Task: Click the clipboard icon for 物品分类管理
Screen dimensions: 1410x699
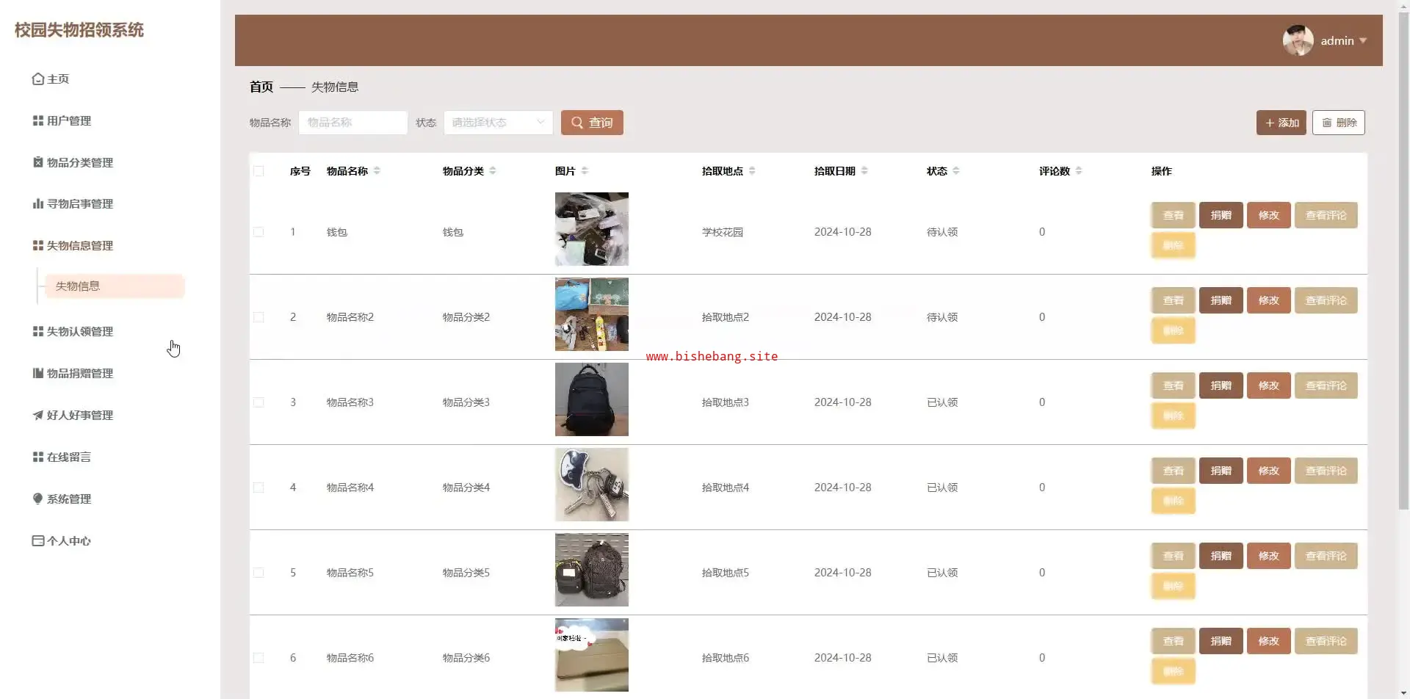Action: pos(37,162)
